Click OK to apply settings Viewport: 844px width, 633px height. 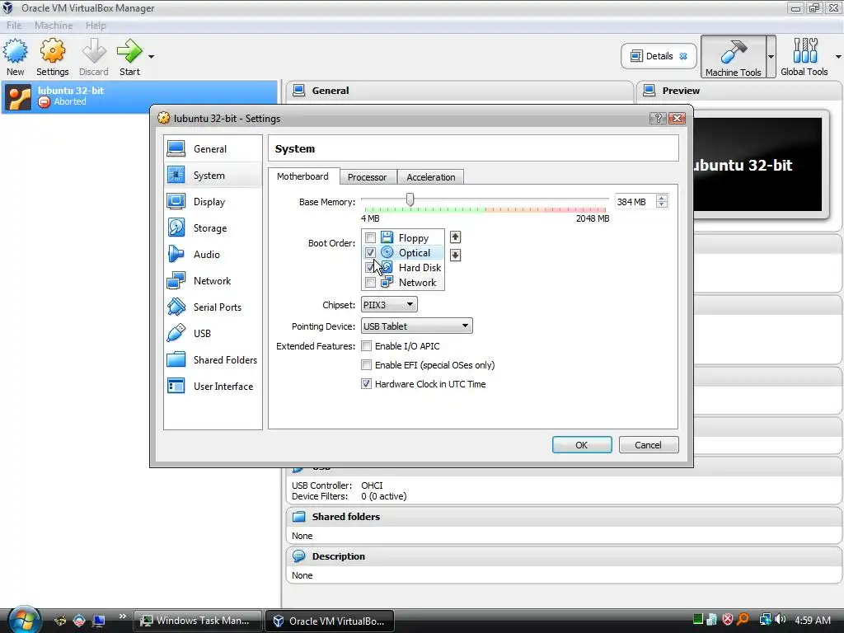tap(582, 444)
